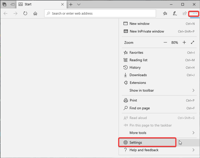This screenshot has height=158, width=200.
Task: Click the 80% zoom value
Action: (174, 42)
